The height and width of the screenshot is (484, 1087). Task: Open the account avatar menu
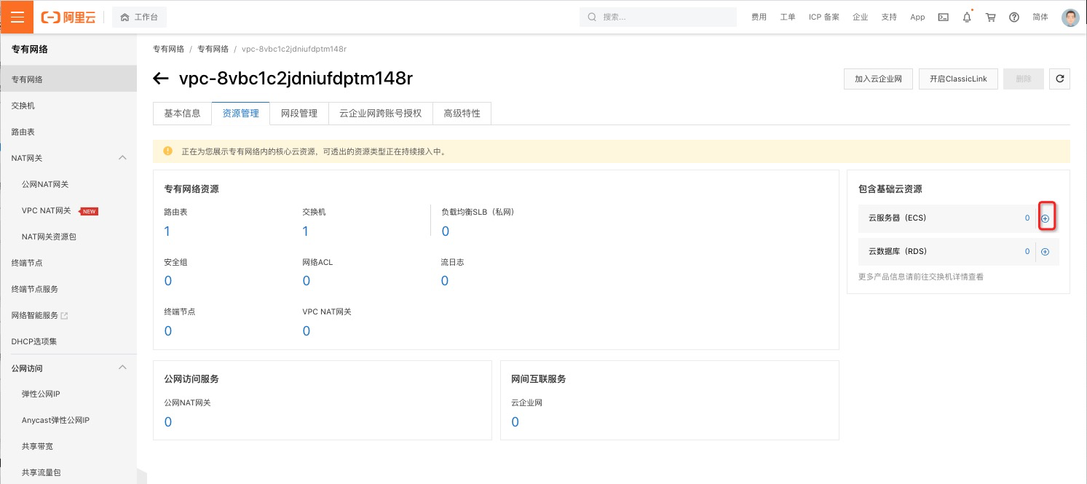[x=1070, y=17]
